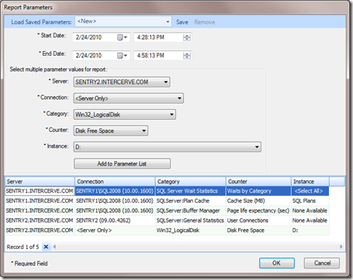
Task: Click the Remove link
Action: (x=205, y=22)
